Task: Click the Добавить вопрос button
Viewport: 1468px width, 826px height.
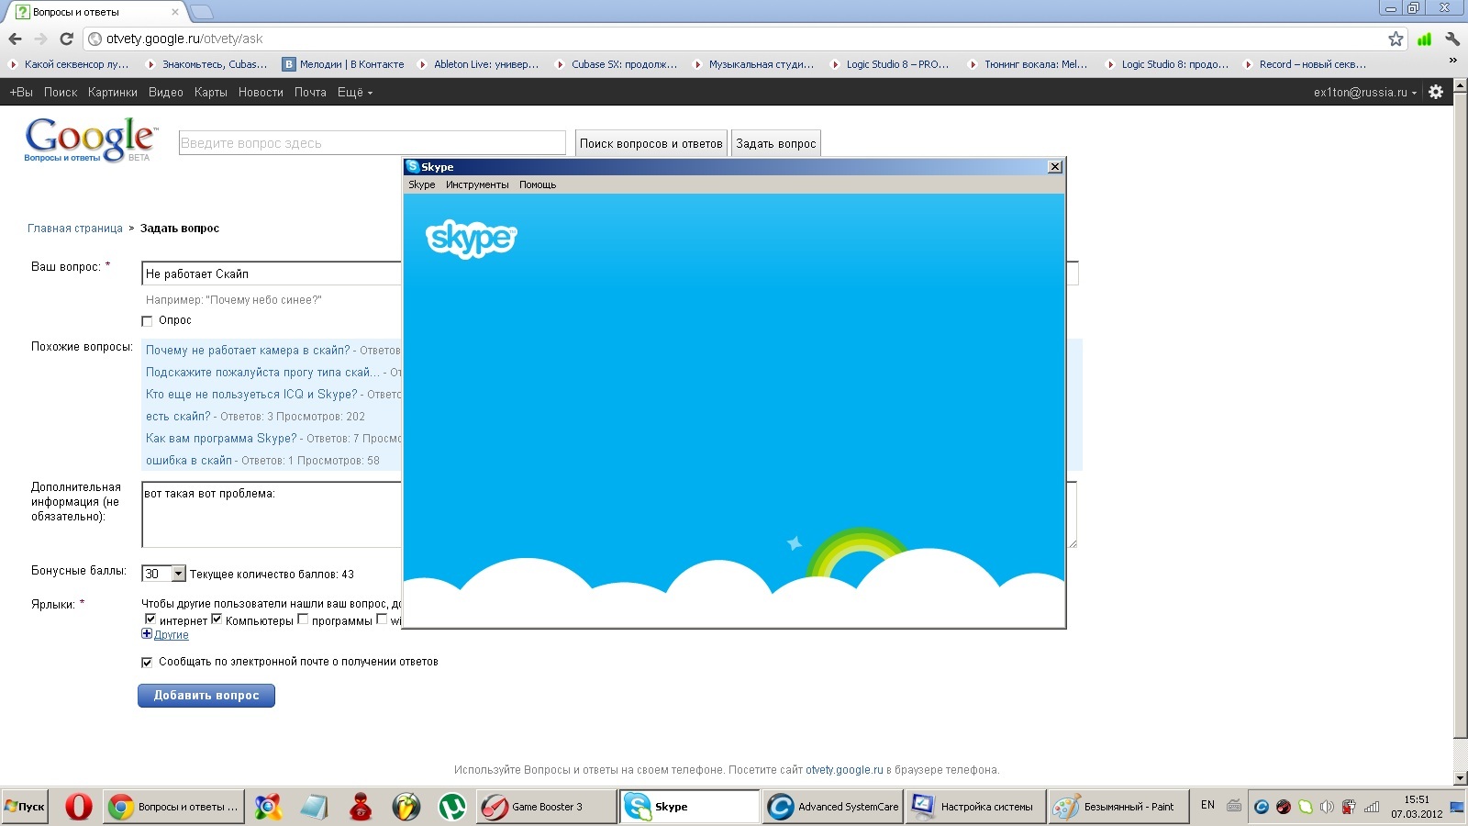Action: (206, 696)
